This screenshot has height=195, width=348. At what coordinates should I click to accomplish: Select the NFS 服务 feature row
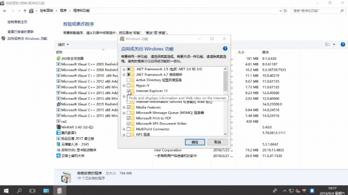click(143, 134)
